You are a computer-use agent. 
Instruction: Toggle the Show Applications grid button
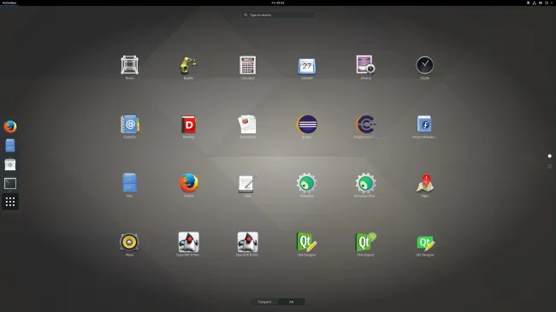click(10, 202)
